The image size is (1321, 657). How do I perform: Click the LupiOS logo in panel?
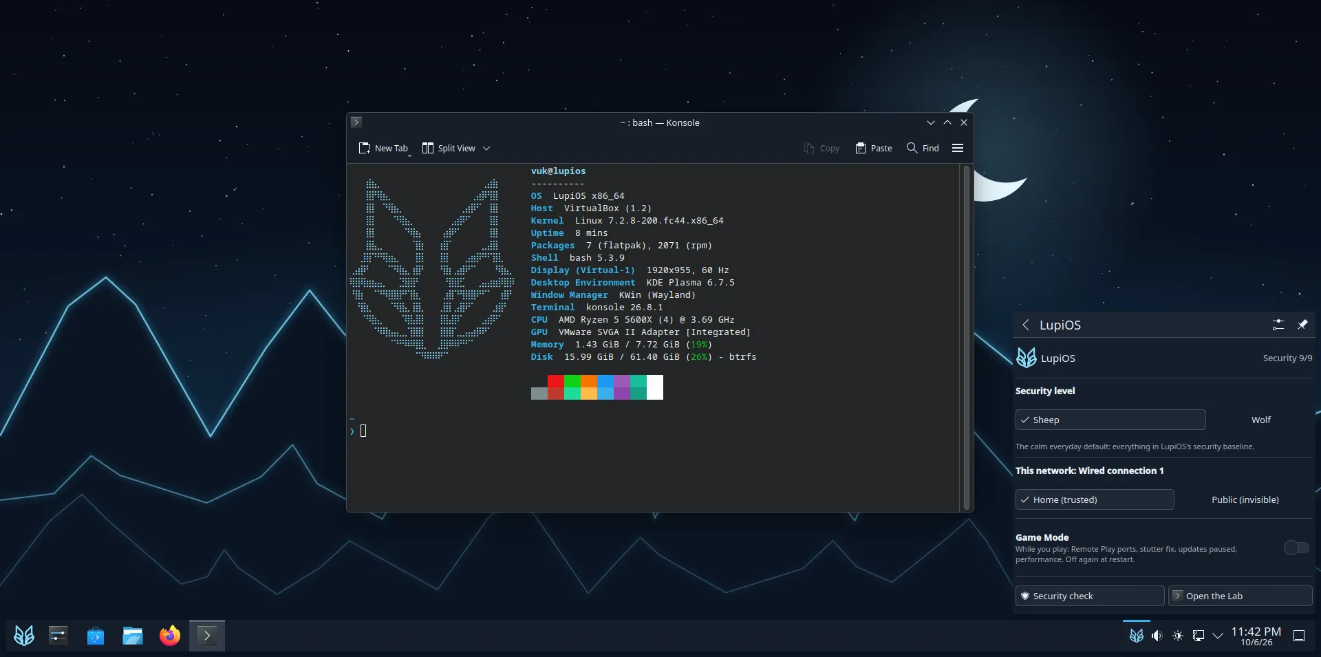(x=1027, y=358)
